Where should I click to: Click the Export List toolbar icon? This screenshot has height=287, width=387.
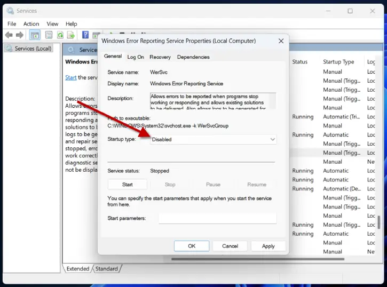(x=71, y=35)
